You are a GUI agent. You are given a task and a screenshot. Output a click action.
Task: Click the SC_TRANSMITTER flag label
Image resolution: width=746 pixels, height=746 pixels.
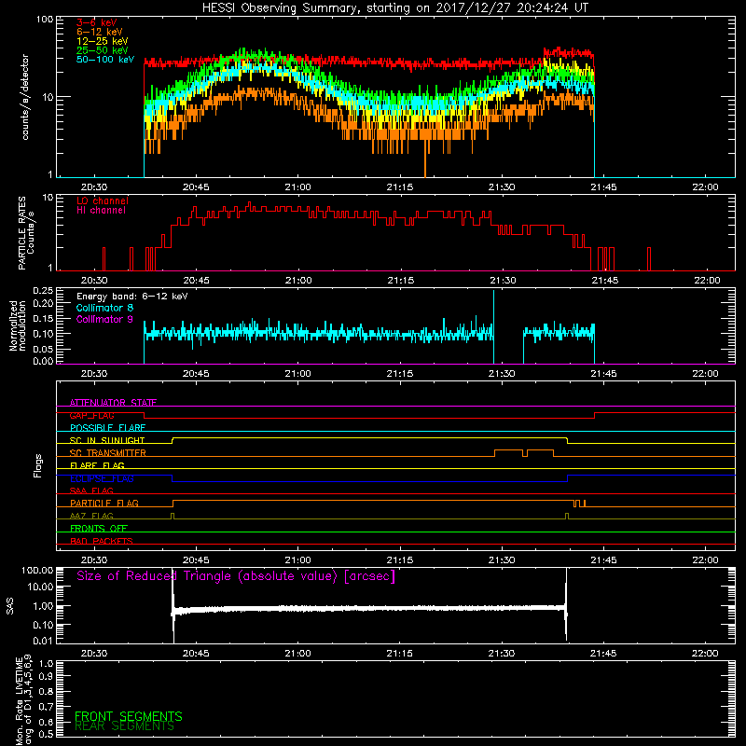point(107,453)
